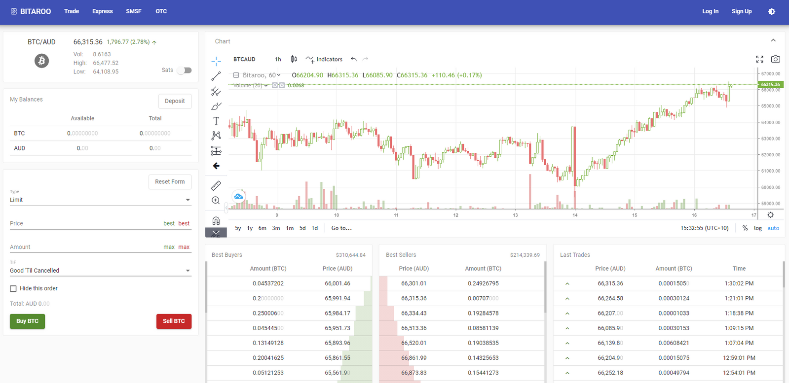This screenshot has height=383, width=789.
Task: Toggle percentage scale on chart
Action: point(745,228)
